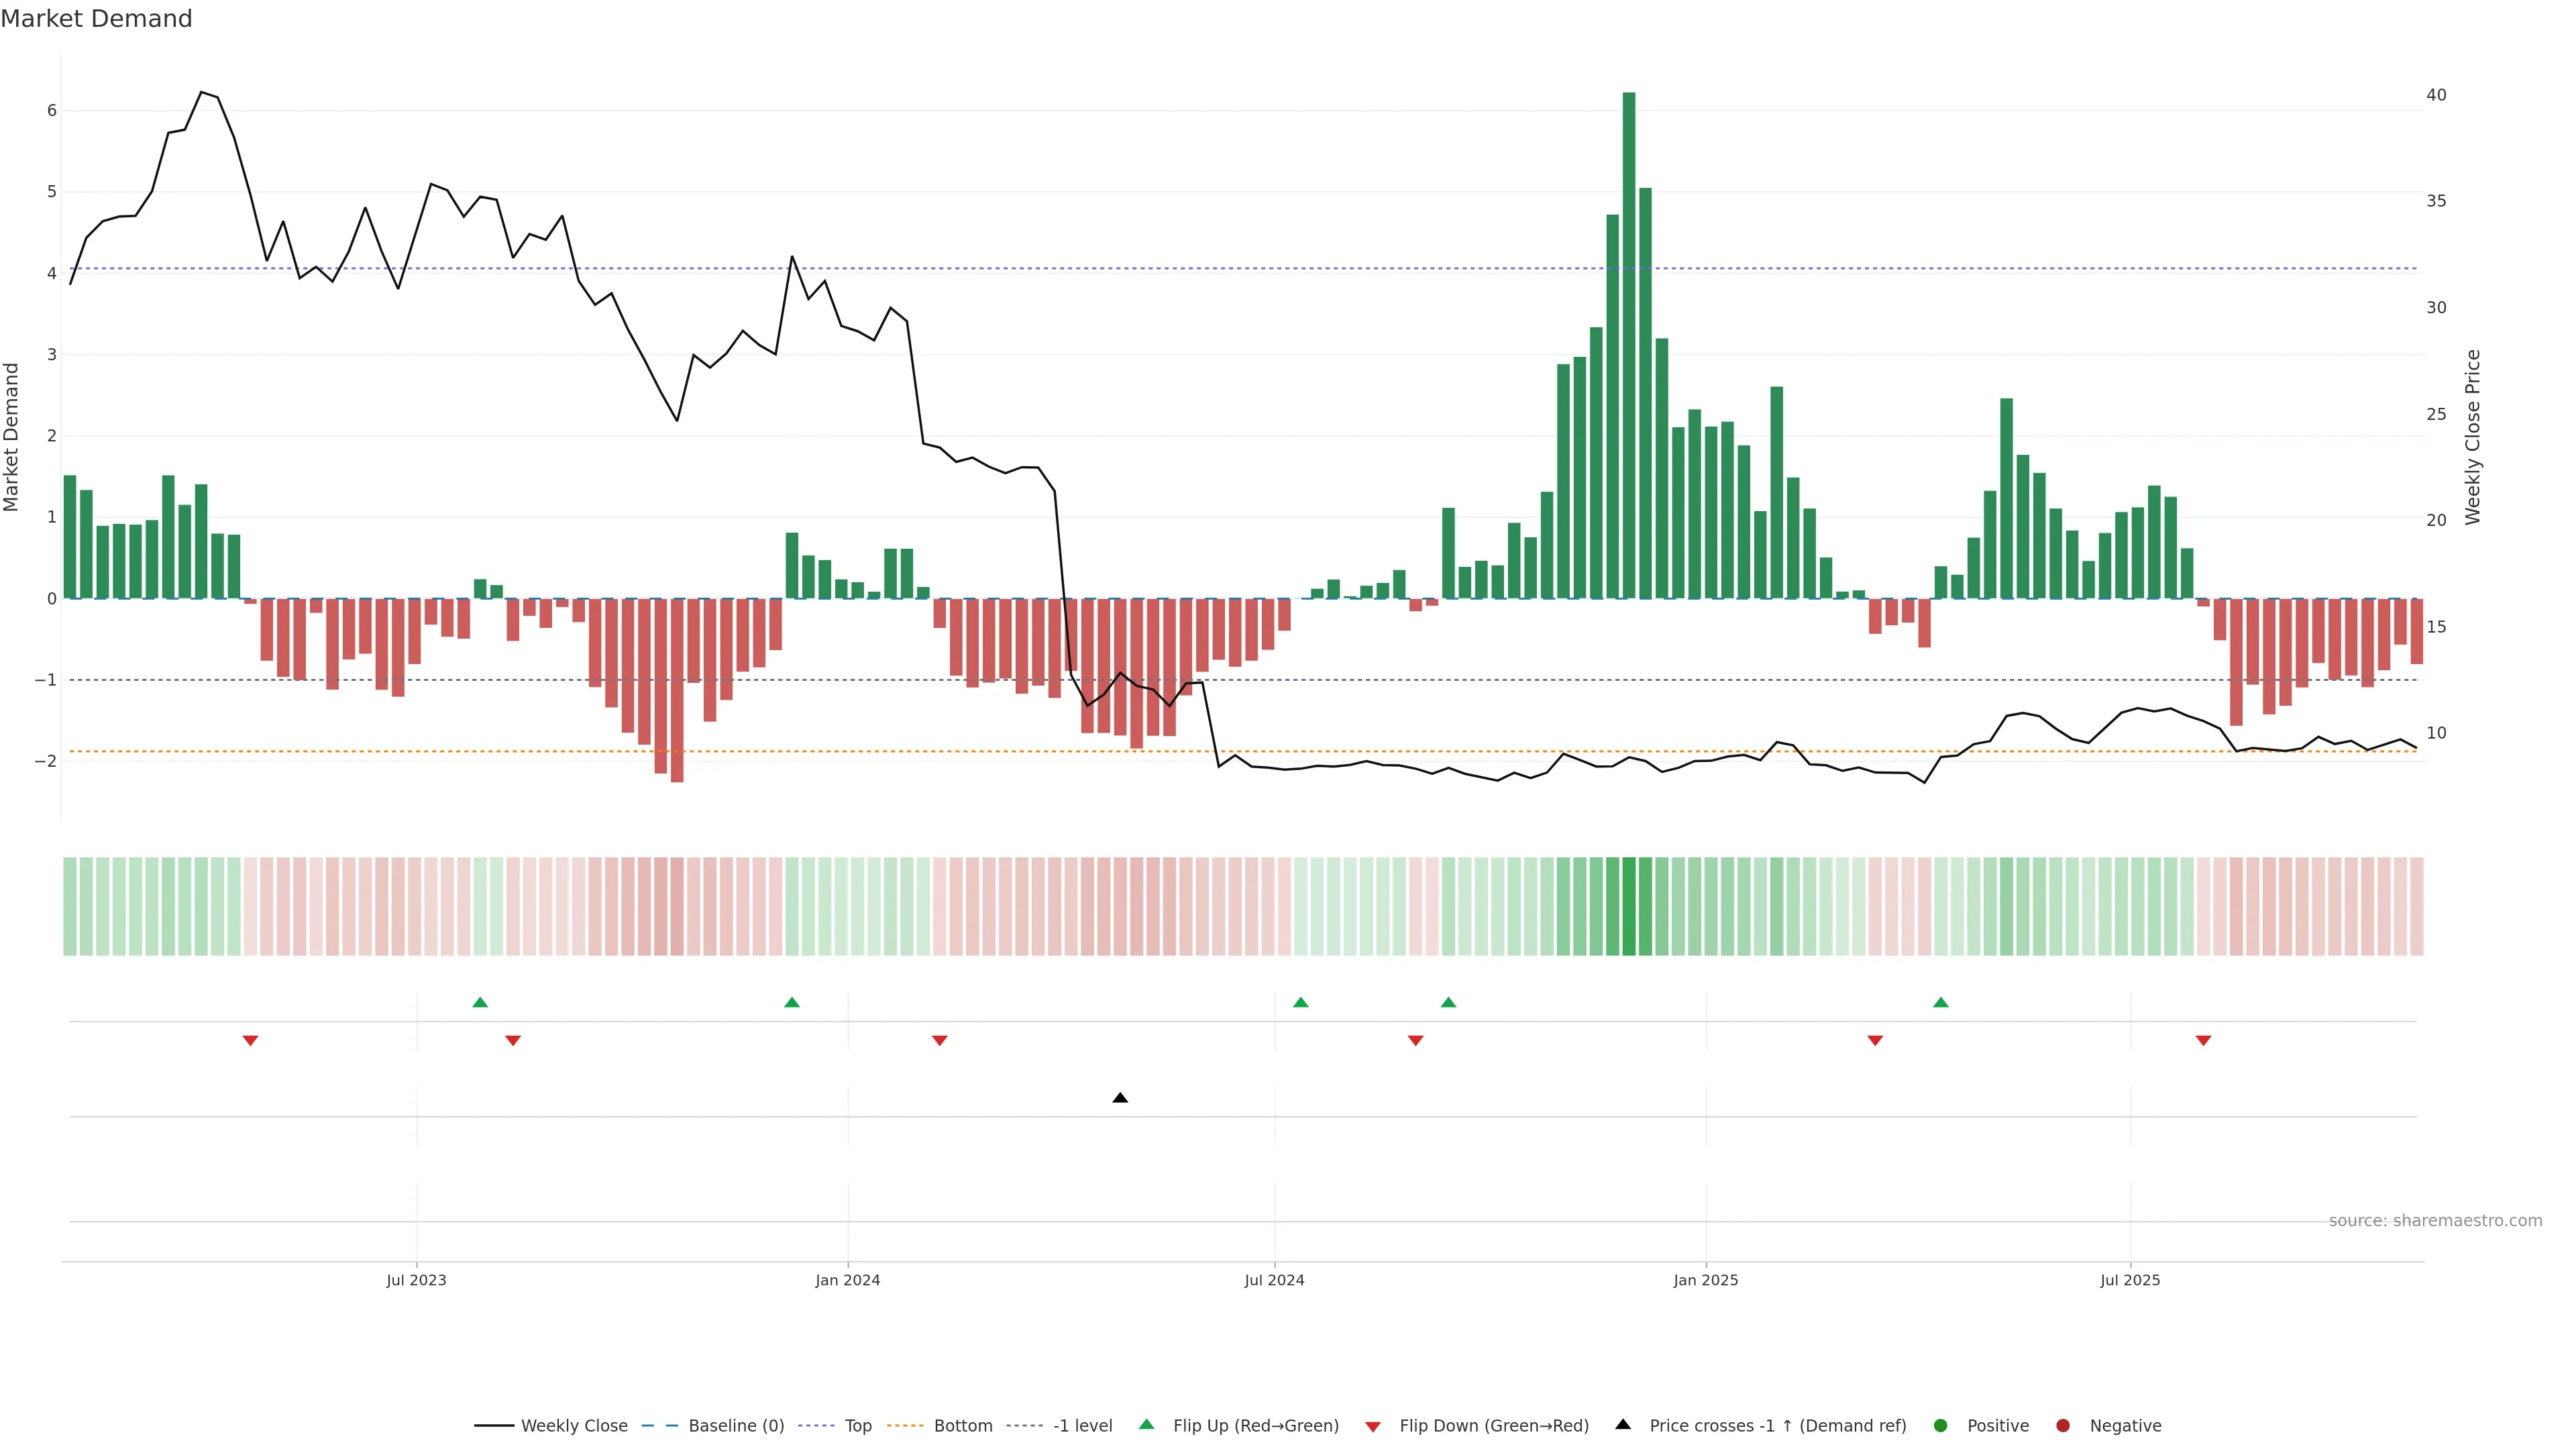Viewport: 2576px width, 1449px height.
Task: Click the black price-cross triangle marker
Action: coord(1120,1098)
